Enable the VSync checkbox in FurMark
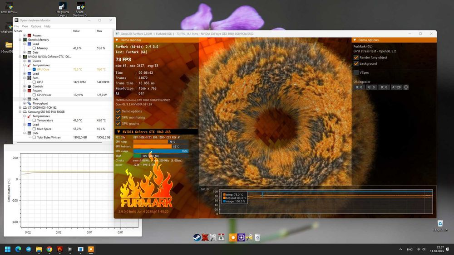Screen dimensions: 454x255 [356, 72]
